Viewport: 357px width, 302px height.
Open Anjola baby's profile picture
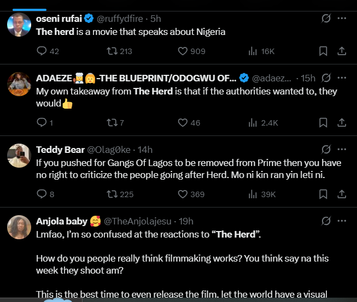[19, 227]
